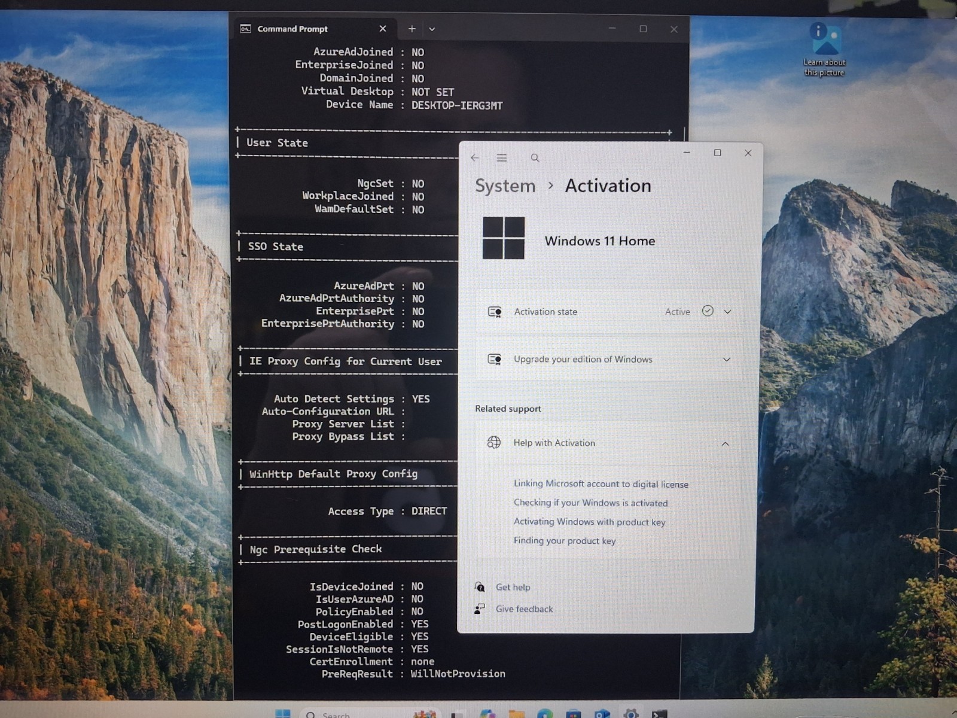Click IE Proxy Config for Current User header
The width and height of the screenshot is (957, 718).
click(345, 361)
